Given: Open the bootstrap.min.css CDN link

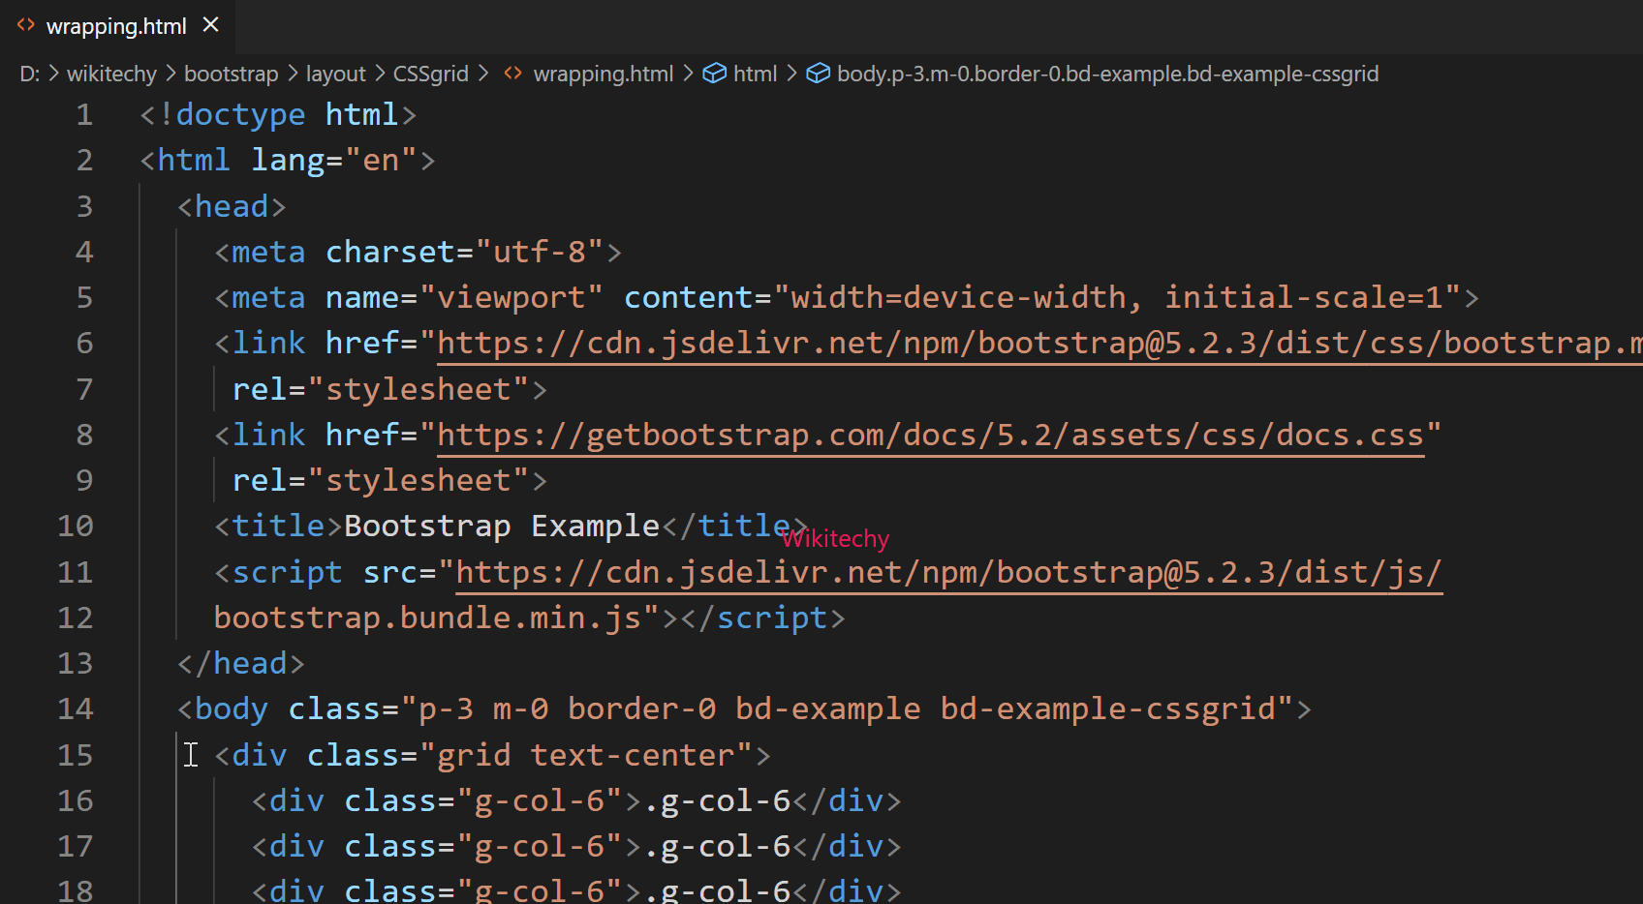Looking at the screenshot, I should pos(969,343).
